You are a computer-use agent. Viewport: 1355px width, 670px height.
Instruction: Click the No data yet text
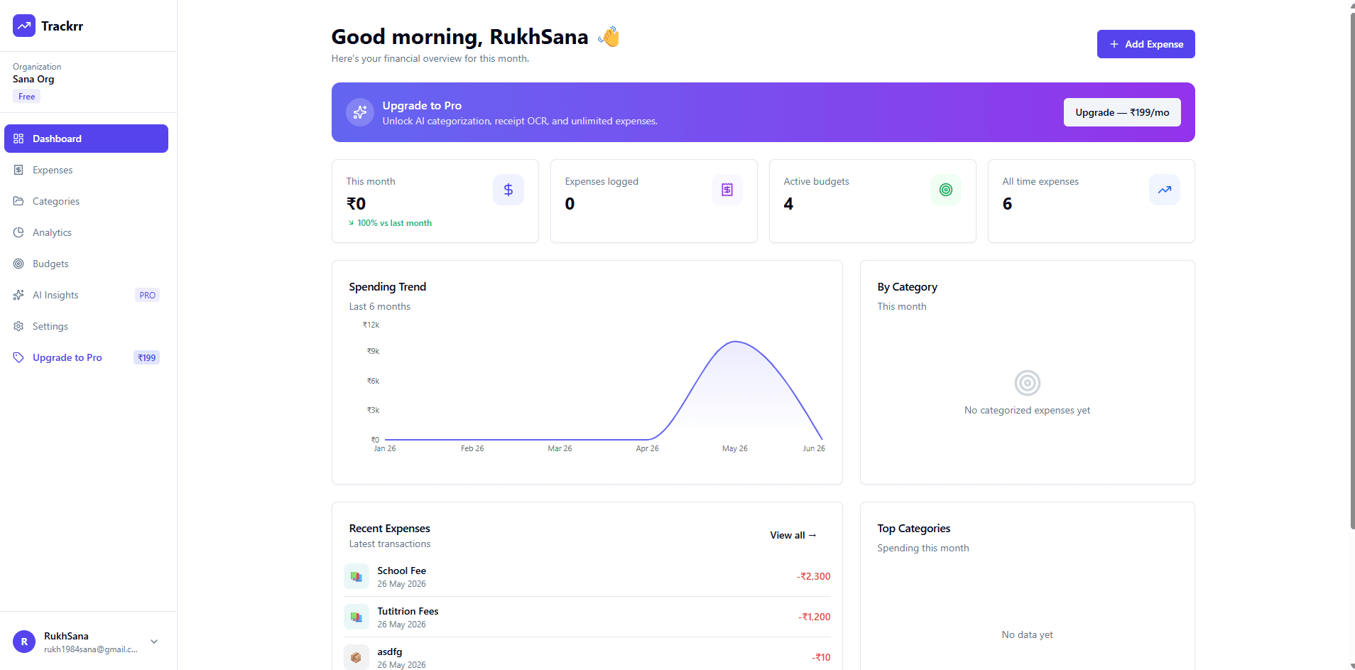coord(1027,634)
